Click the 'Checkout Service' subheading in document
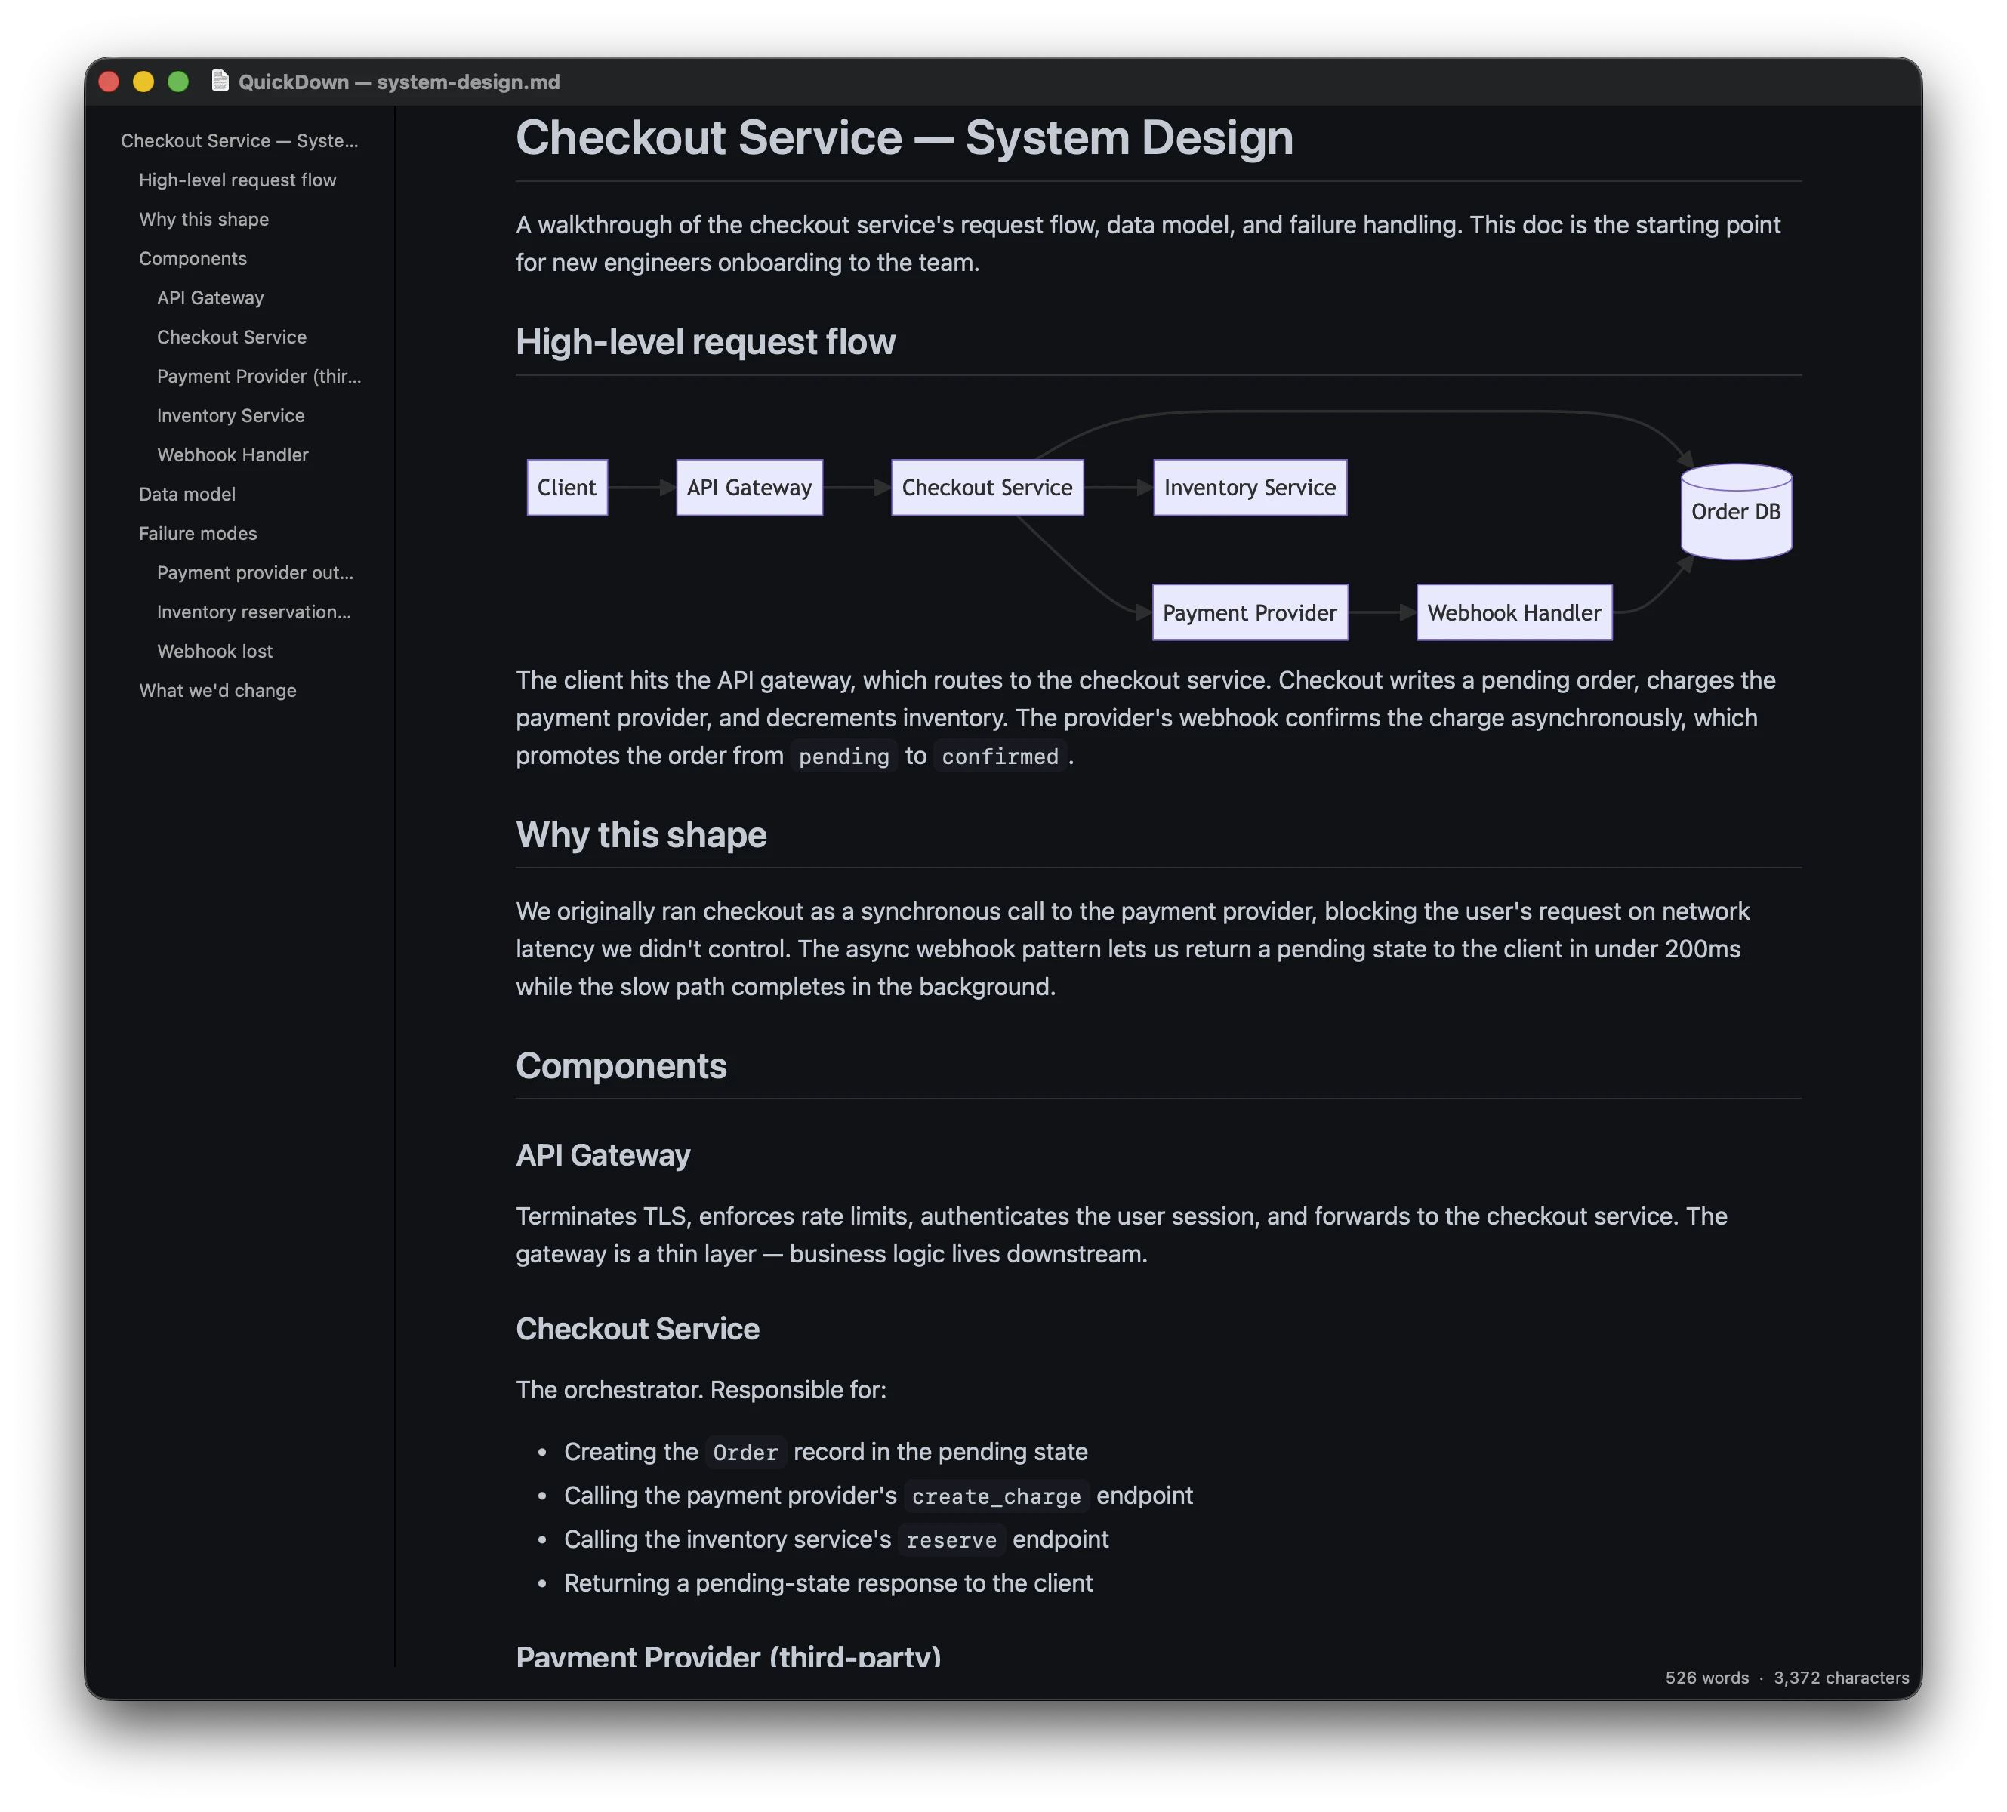Viewport: 2007px width, 1812px height. 637,1329
